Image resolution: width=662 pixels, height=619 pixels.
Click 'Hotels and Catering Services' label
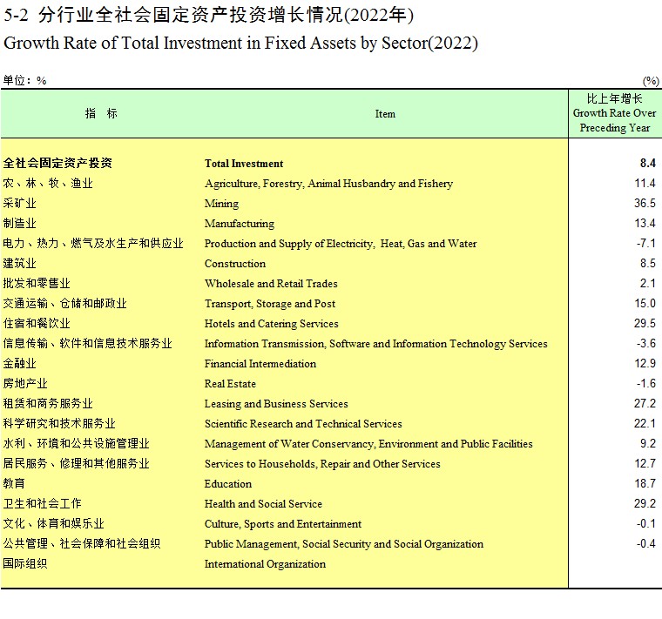[x=272, y=324]
